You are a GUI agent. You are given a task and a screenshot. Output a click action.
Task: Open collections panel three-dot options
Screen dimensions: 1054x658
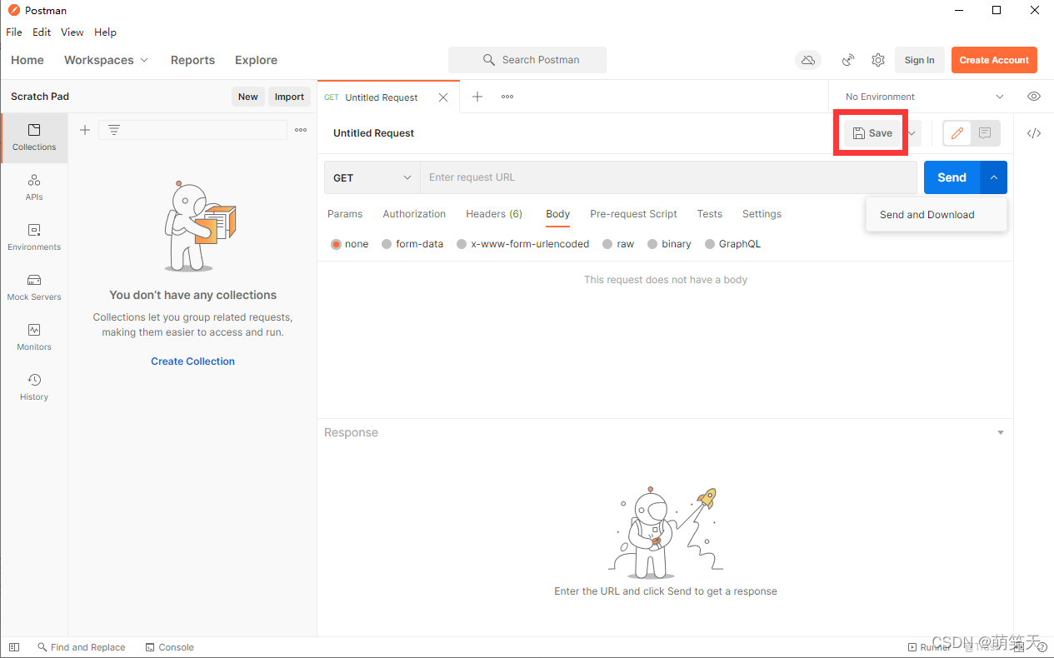(301, 130)
